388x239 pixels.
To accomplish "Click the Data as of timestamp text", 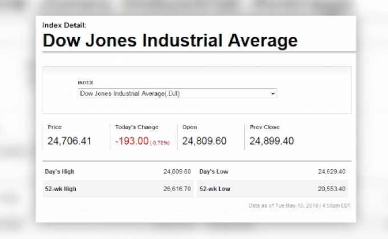I will click(299, 205).
